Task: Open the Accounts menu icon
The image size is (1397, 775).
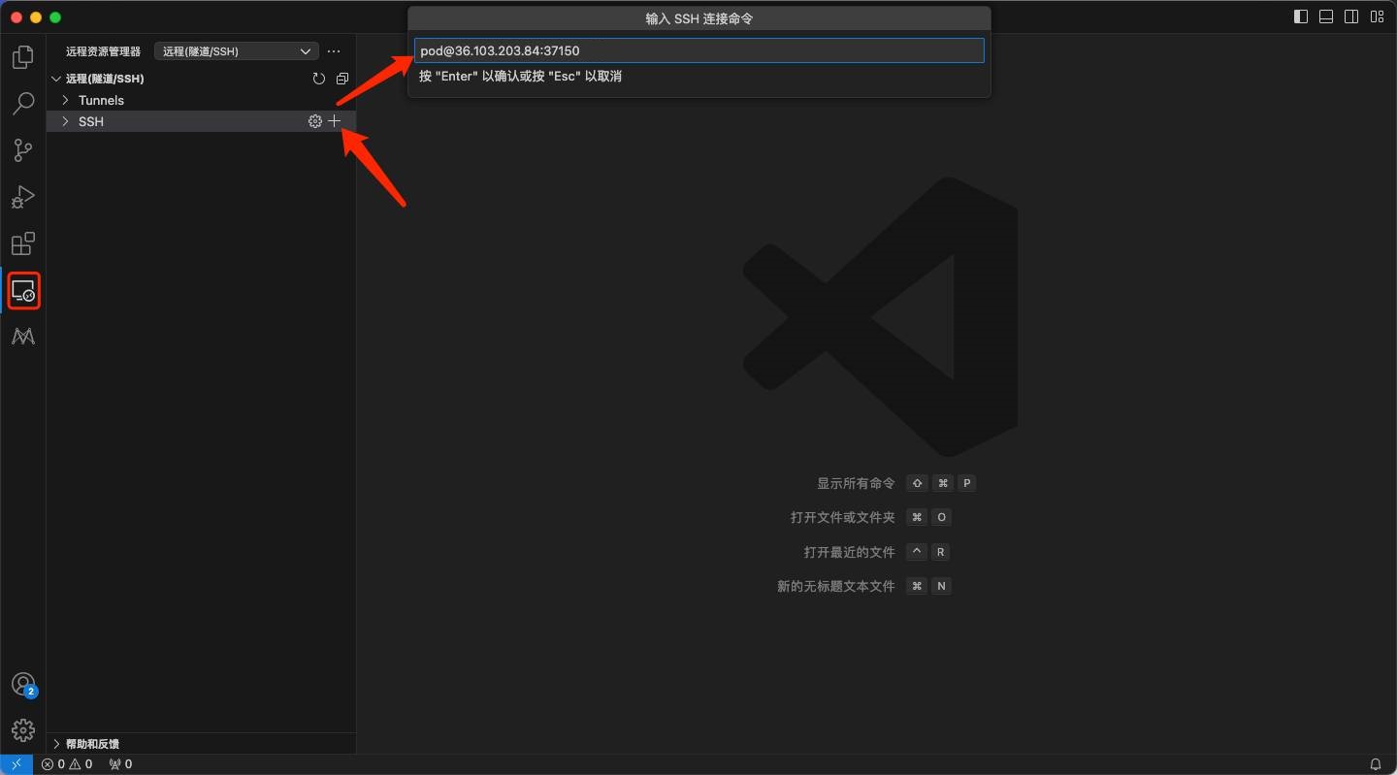Action: (x=23, y=685)
